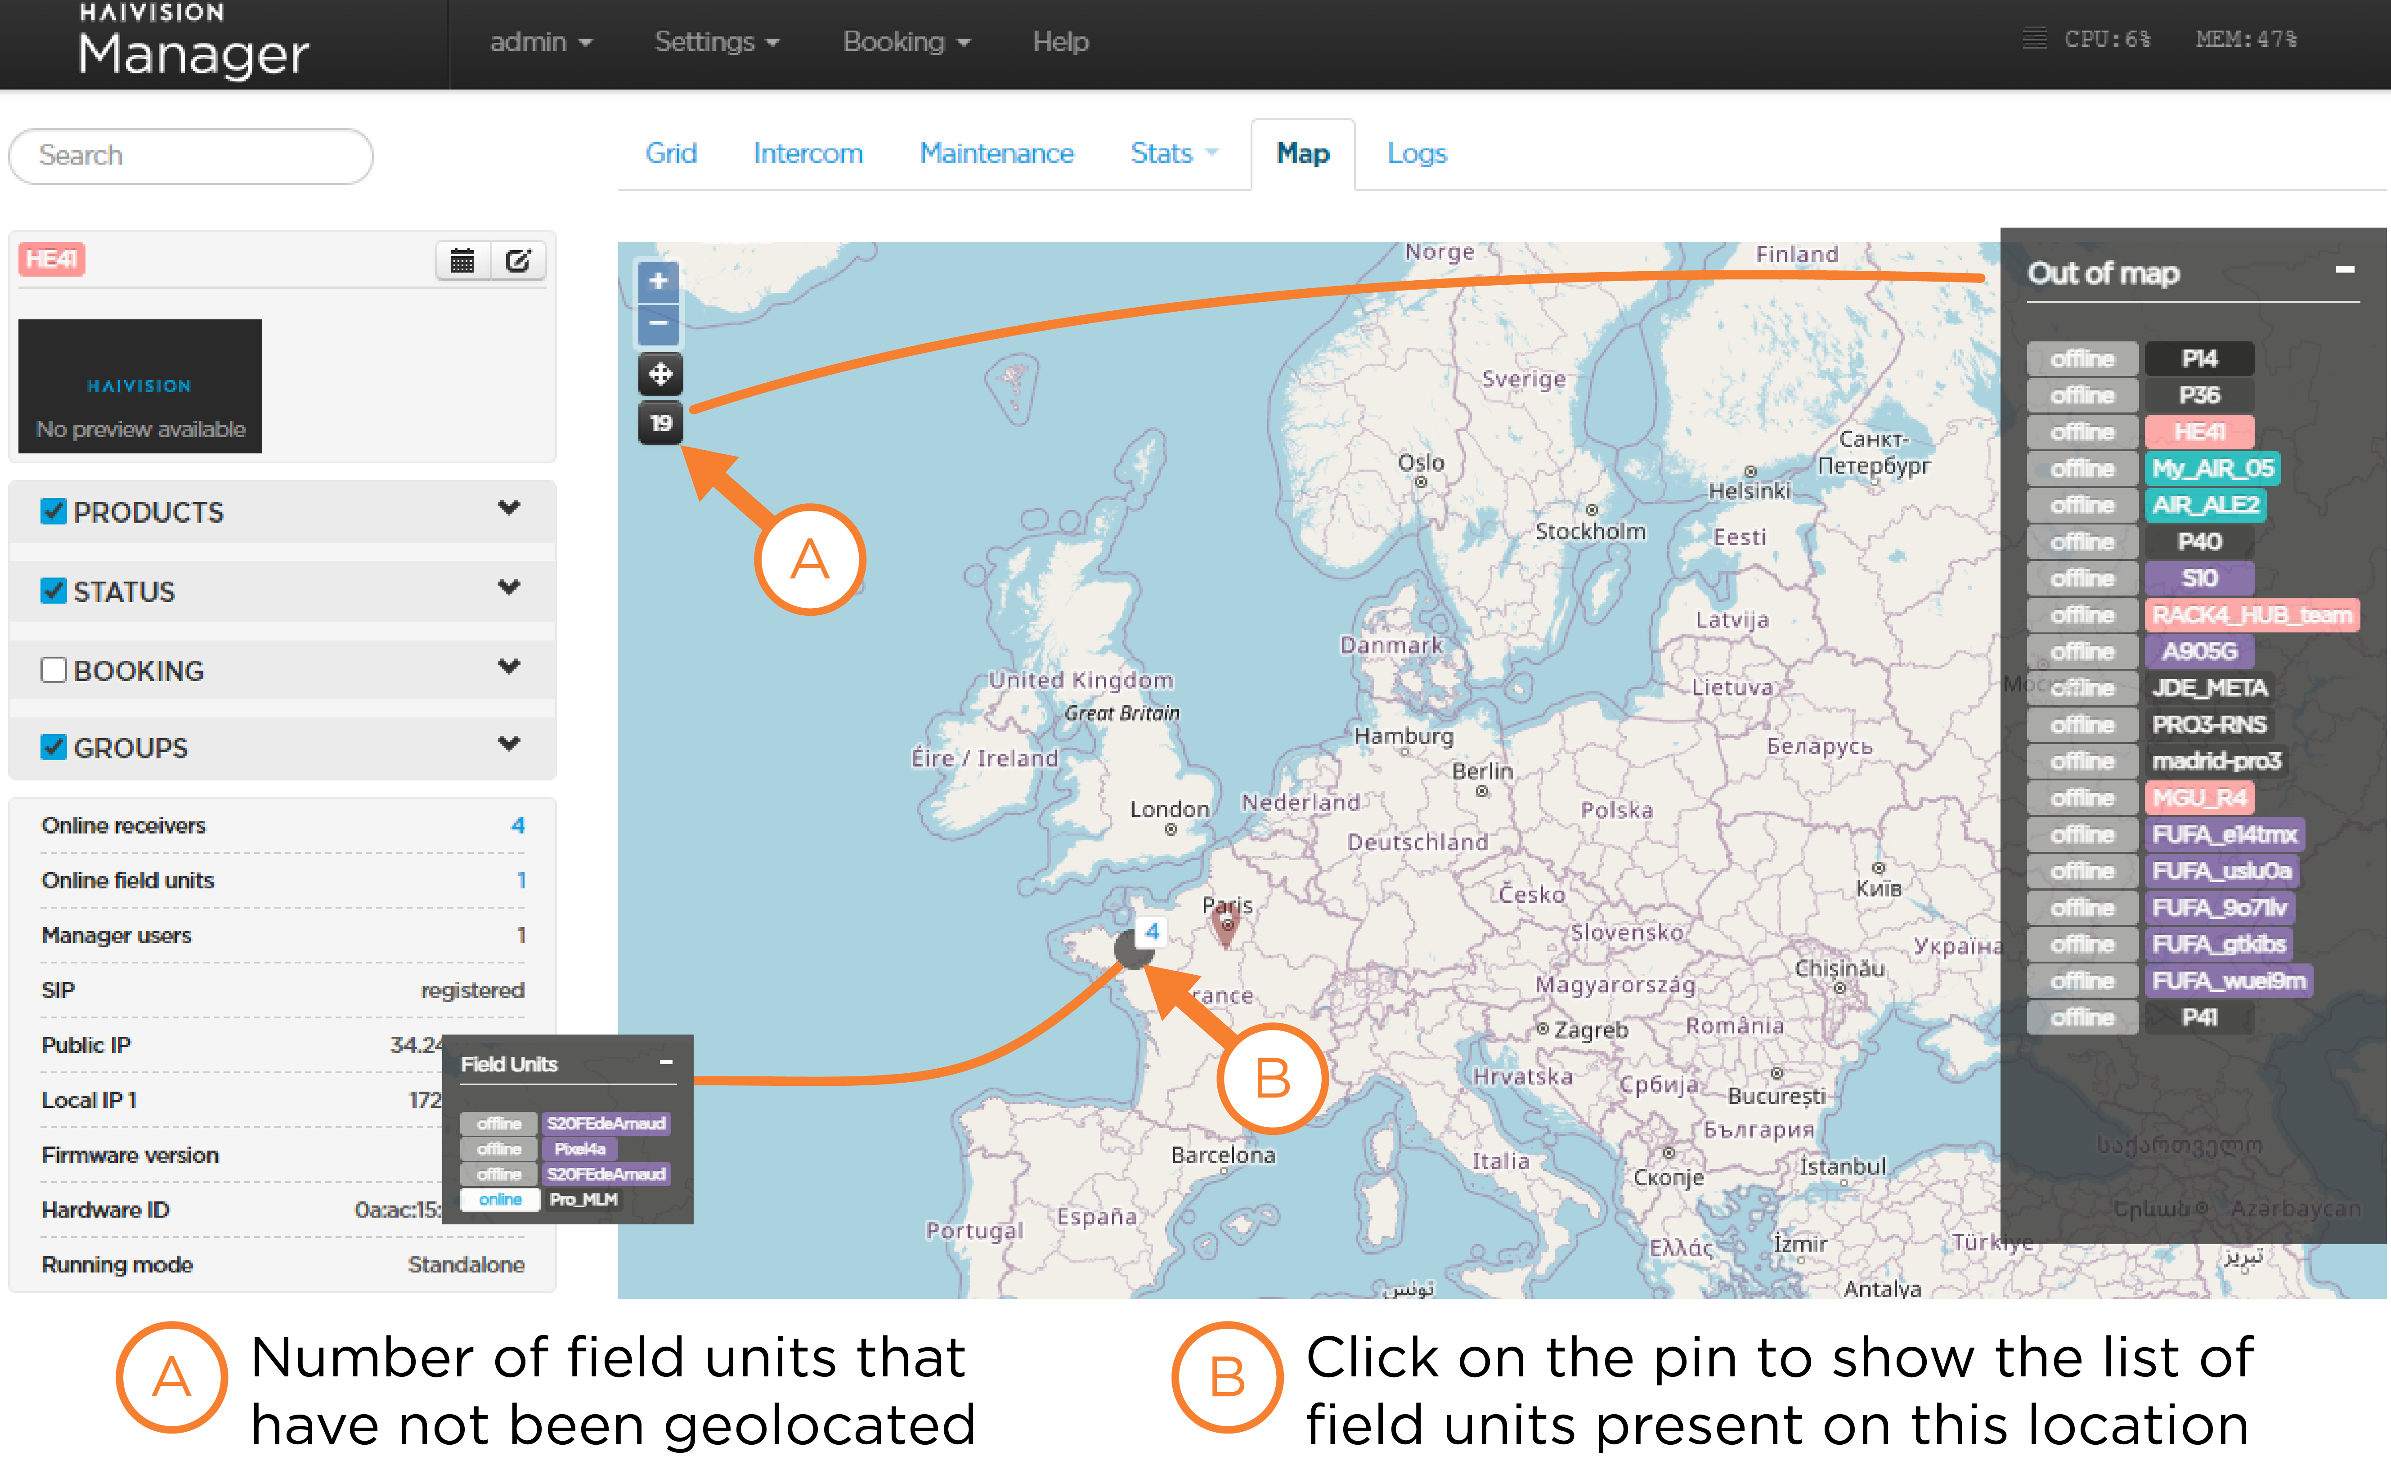Enable the BOOKING filter checkbox
Screen dimensions: 2391x1465
[x=54, y=669]
